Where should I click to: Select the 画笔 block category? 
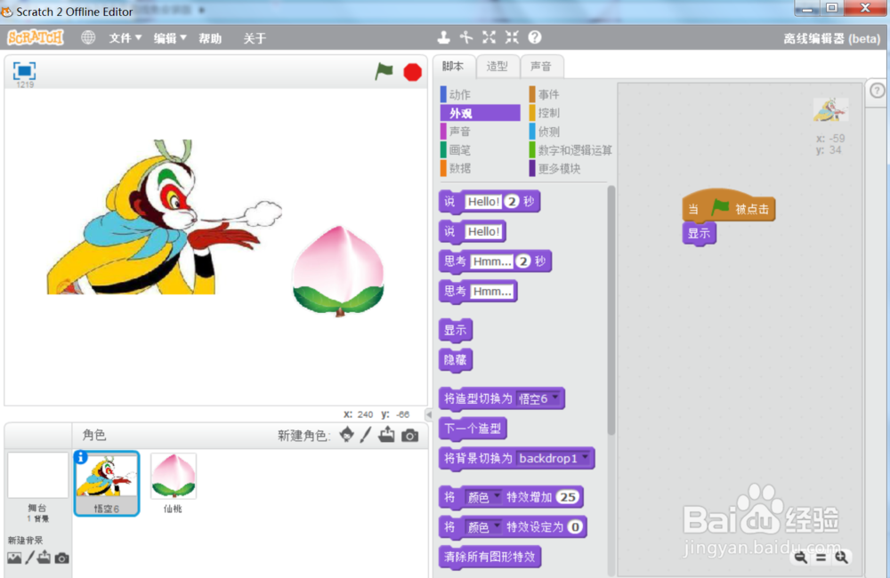(480, 149)
